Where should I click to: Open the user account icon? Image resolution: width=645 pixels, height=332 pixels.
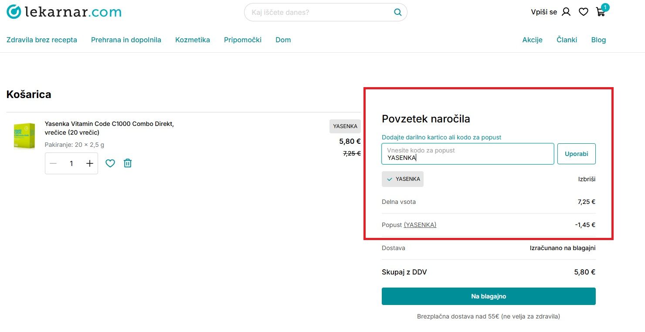pos(566,12)
